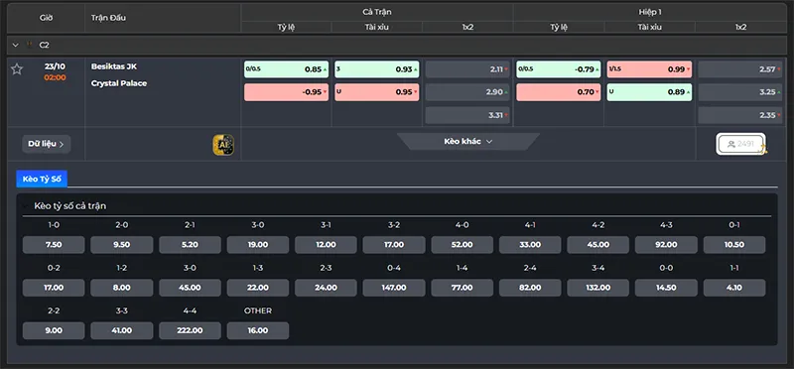
Task: Collapse Kèo tỷ số cả trận section
Action: (26, 206)
